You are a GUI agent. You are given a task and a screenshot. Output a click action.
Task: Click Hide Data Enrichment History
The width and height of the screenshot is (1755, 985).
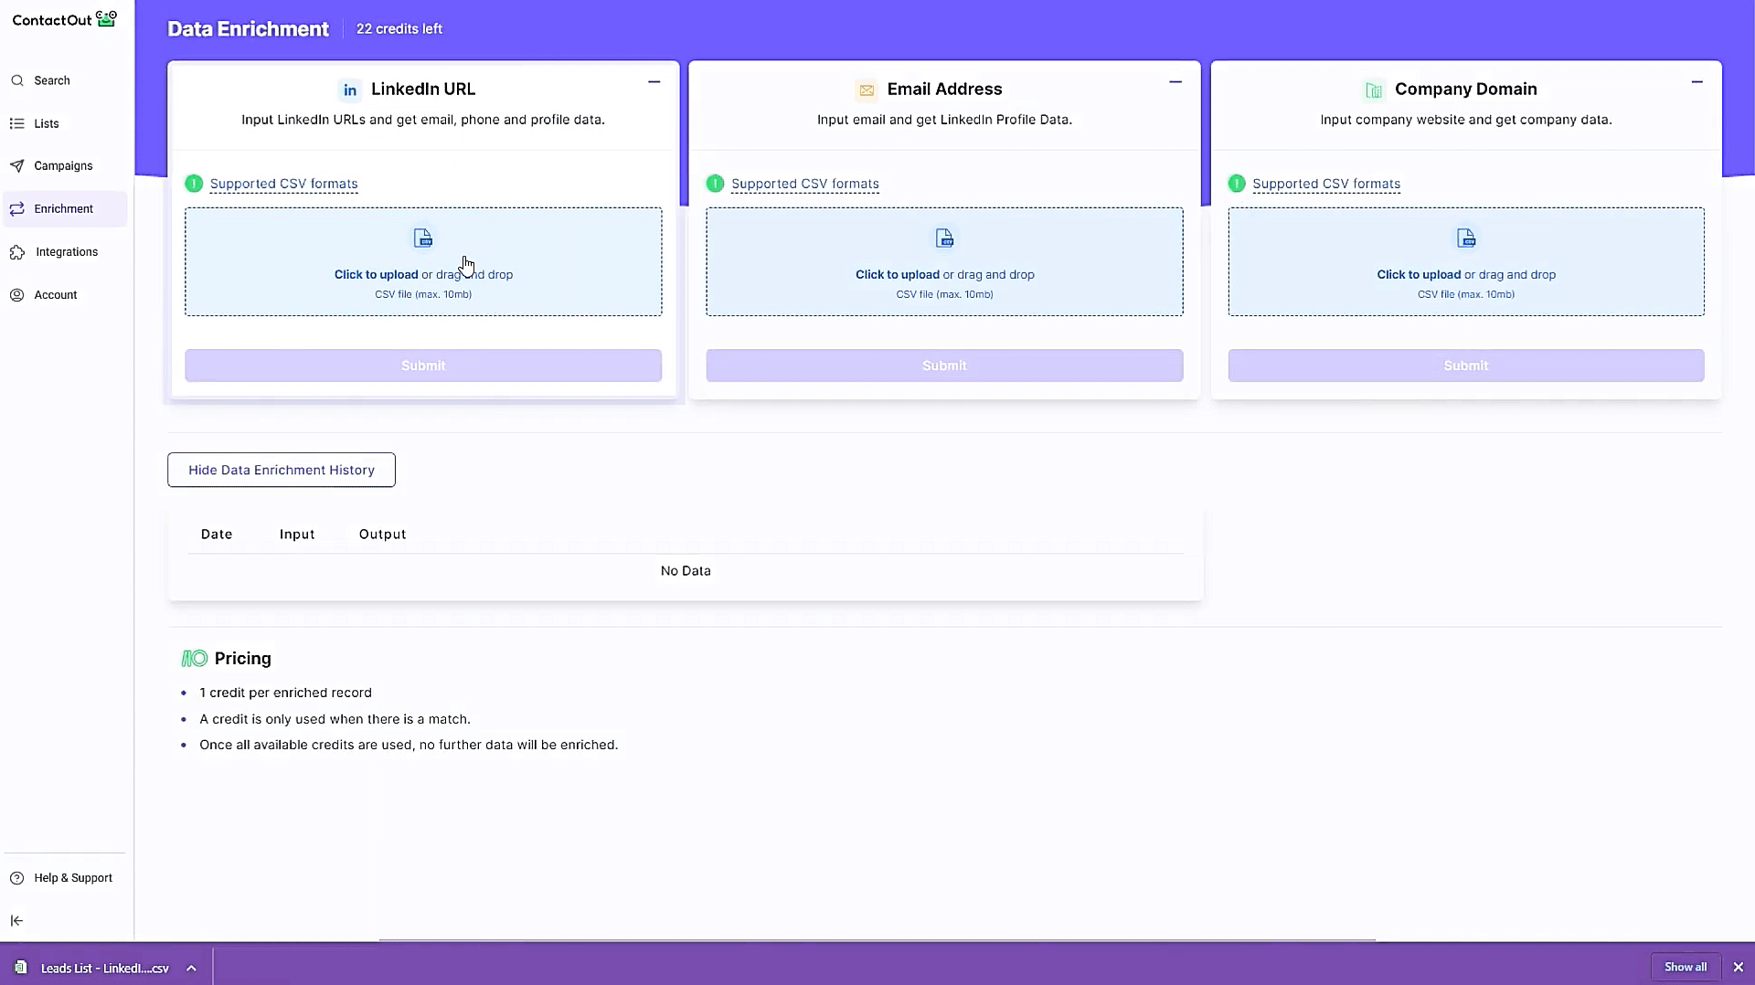coord(281,470)
